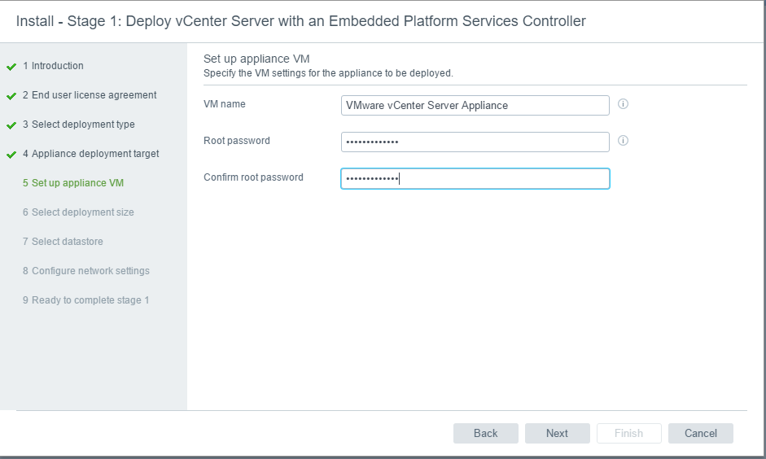The image size is (766, 459).
Task: Click the Back button
Action: pos(486,434)
